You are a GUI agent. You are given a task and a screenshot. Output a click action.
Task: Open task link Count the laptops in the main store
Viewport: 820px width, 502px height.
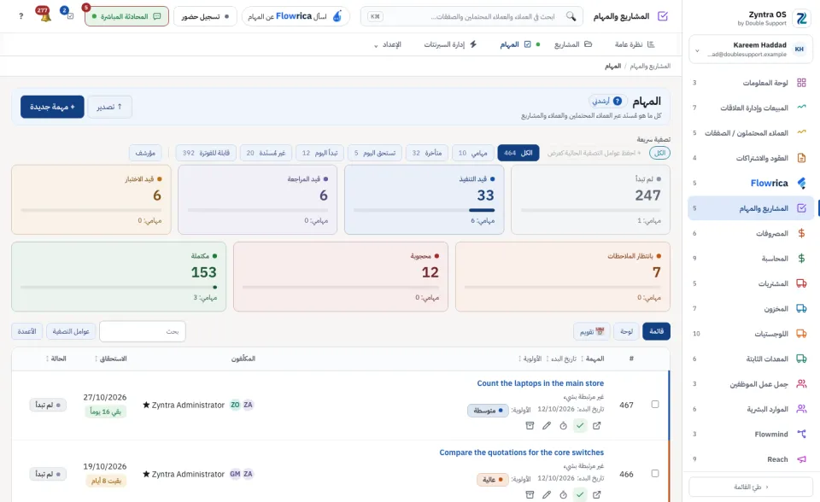click(x=540, y=383)
